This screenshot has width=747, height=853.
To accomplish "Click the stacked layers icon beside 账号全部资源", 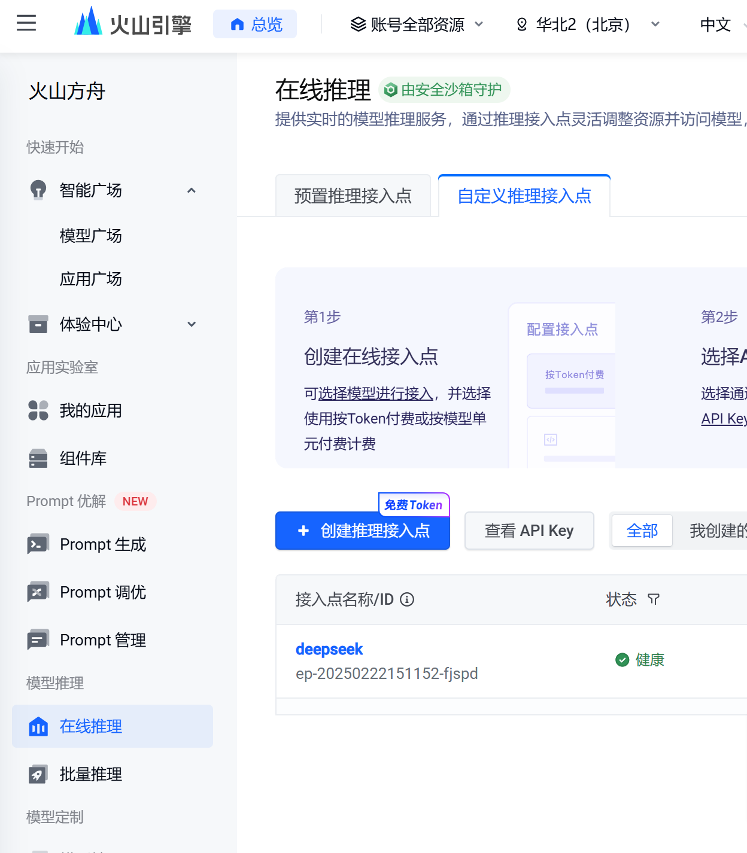I will [358, 25].
